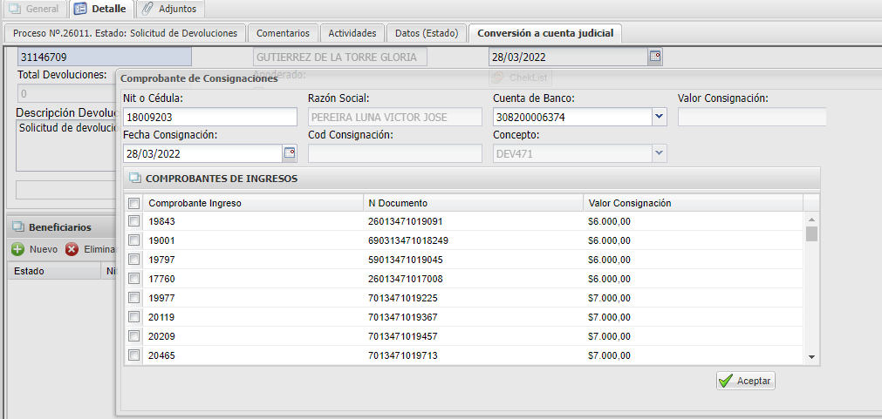Switch to the Comentarios tab
The image size is (882, 419).
[x=282, y=33]
